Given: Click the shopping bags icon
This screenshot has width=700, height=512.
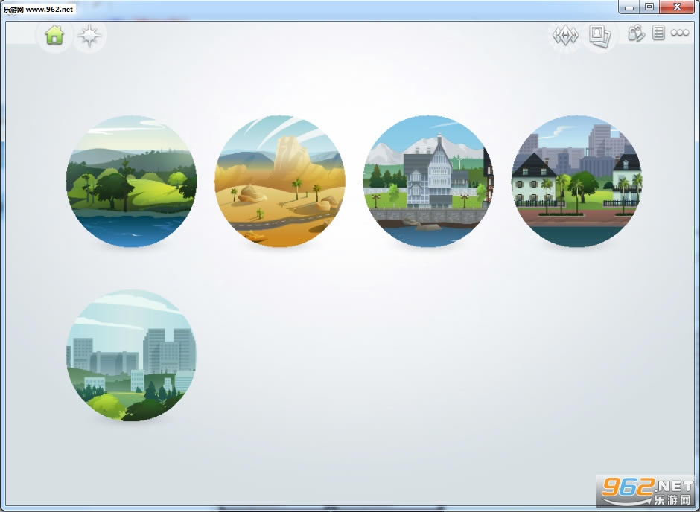Looking at the screenshot, I should 635,33.
